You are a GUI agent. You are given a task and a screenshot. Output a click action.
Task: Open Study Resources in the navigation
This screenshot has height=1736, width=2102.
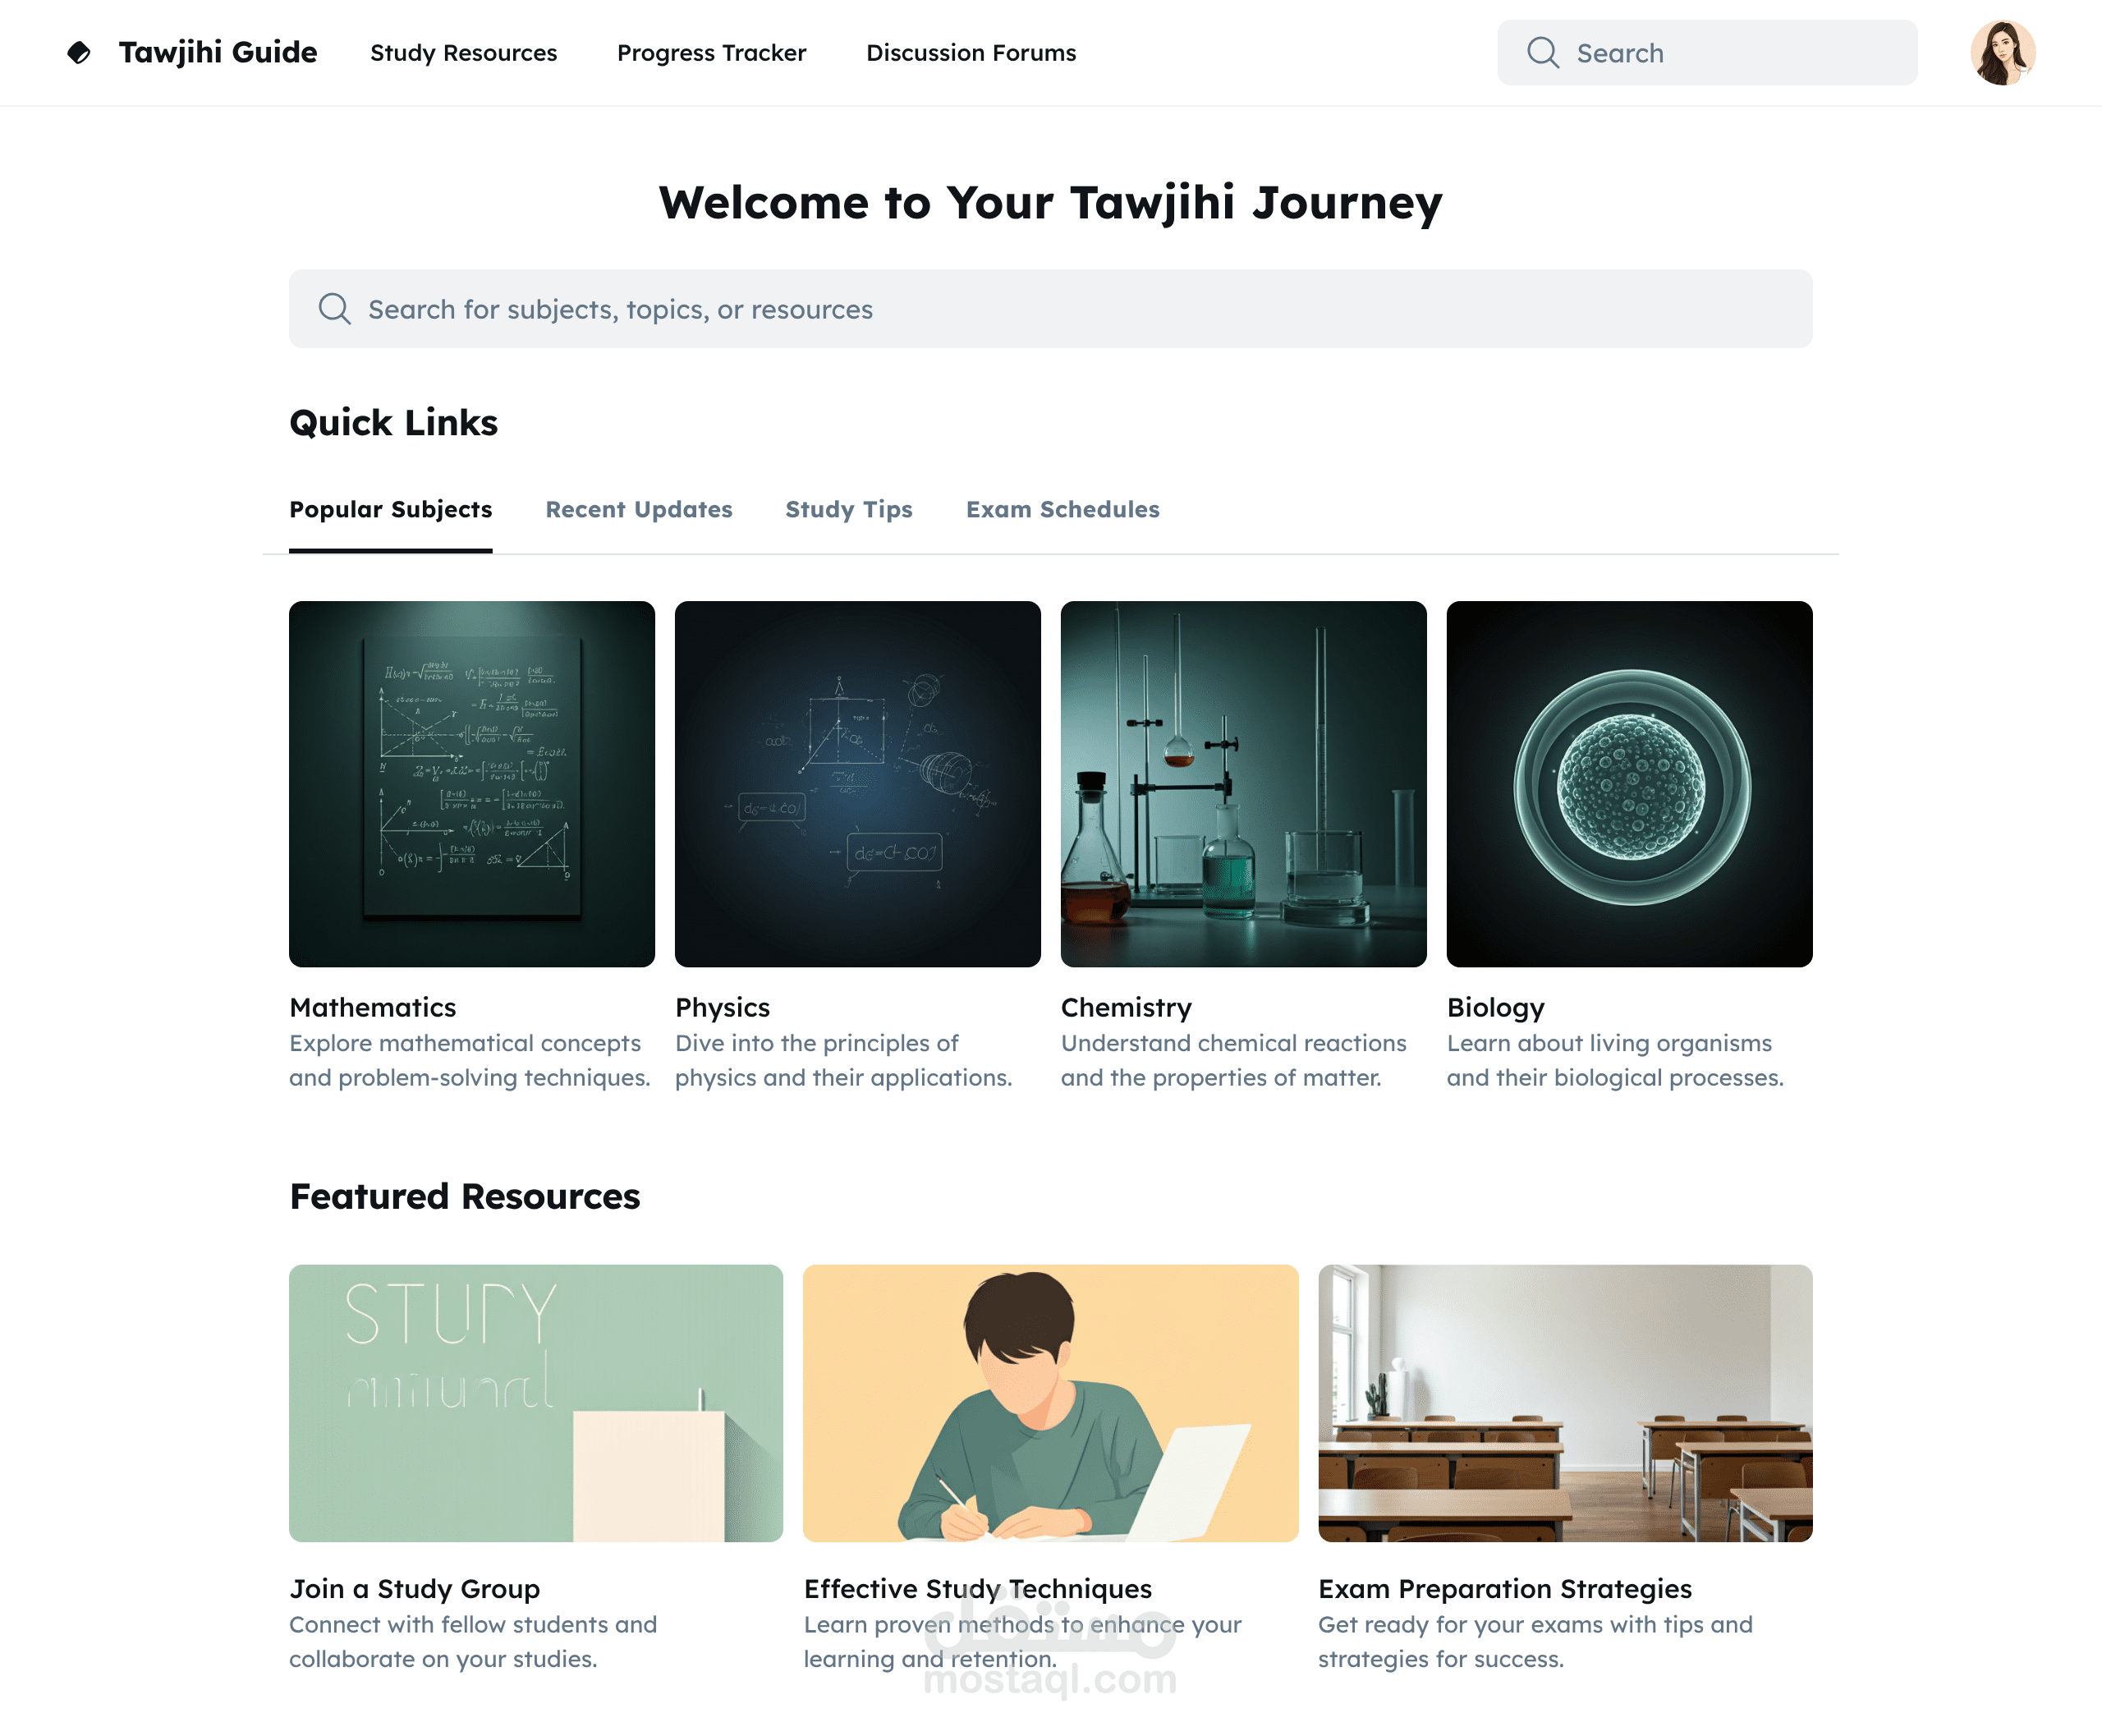(463, 52)
